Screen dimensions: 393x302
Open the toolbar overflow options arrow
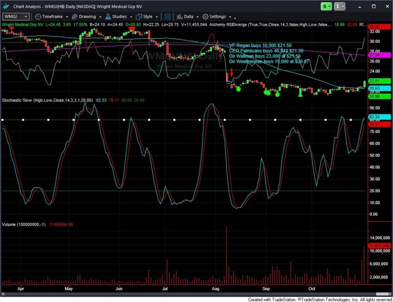click(x=235, y=18)
